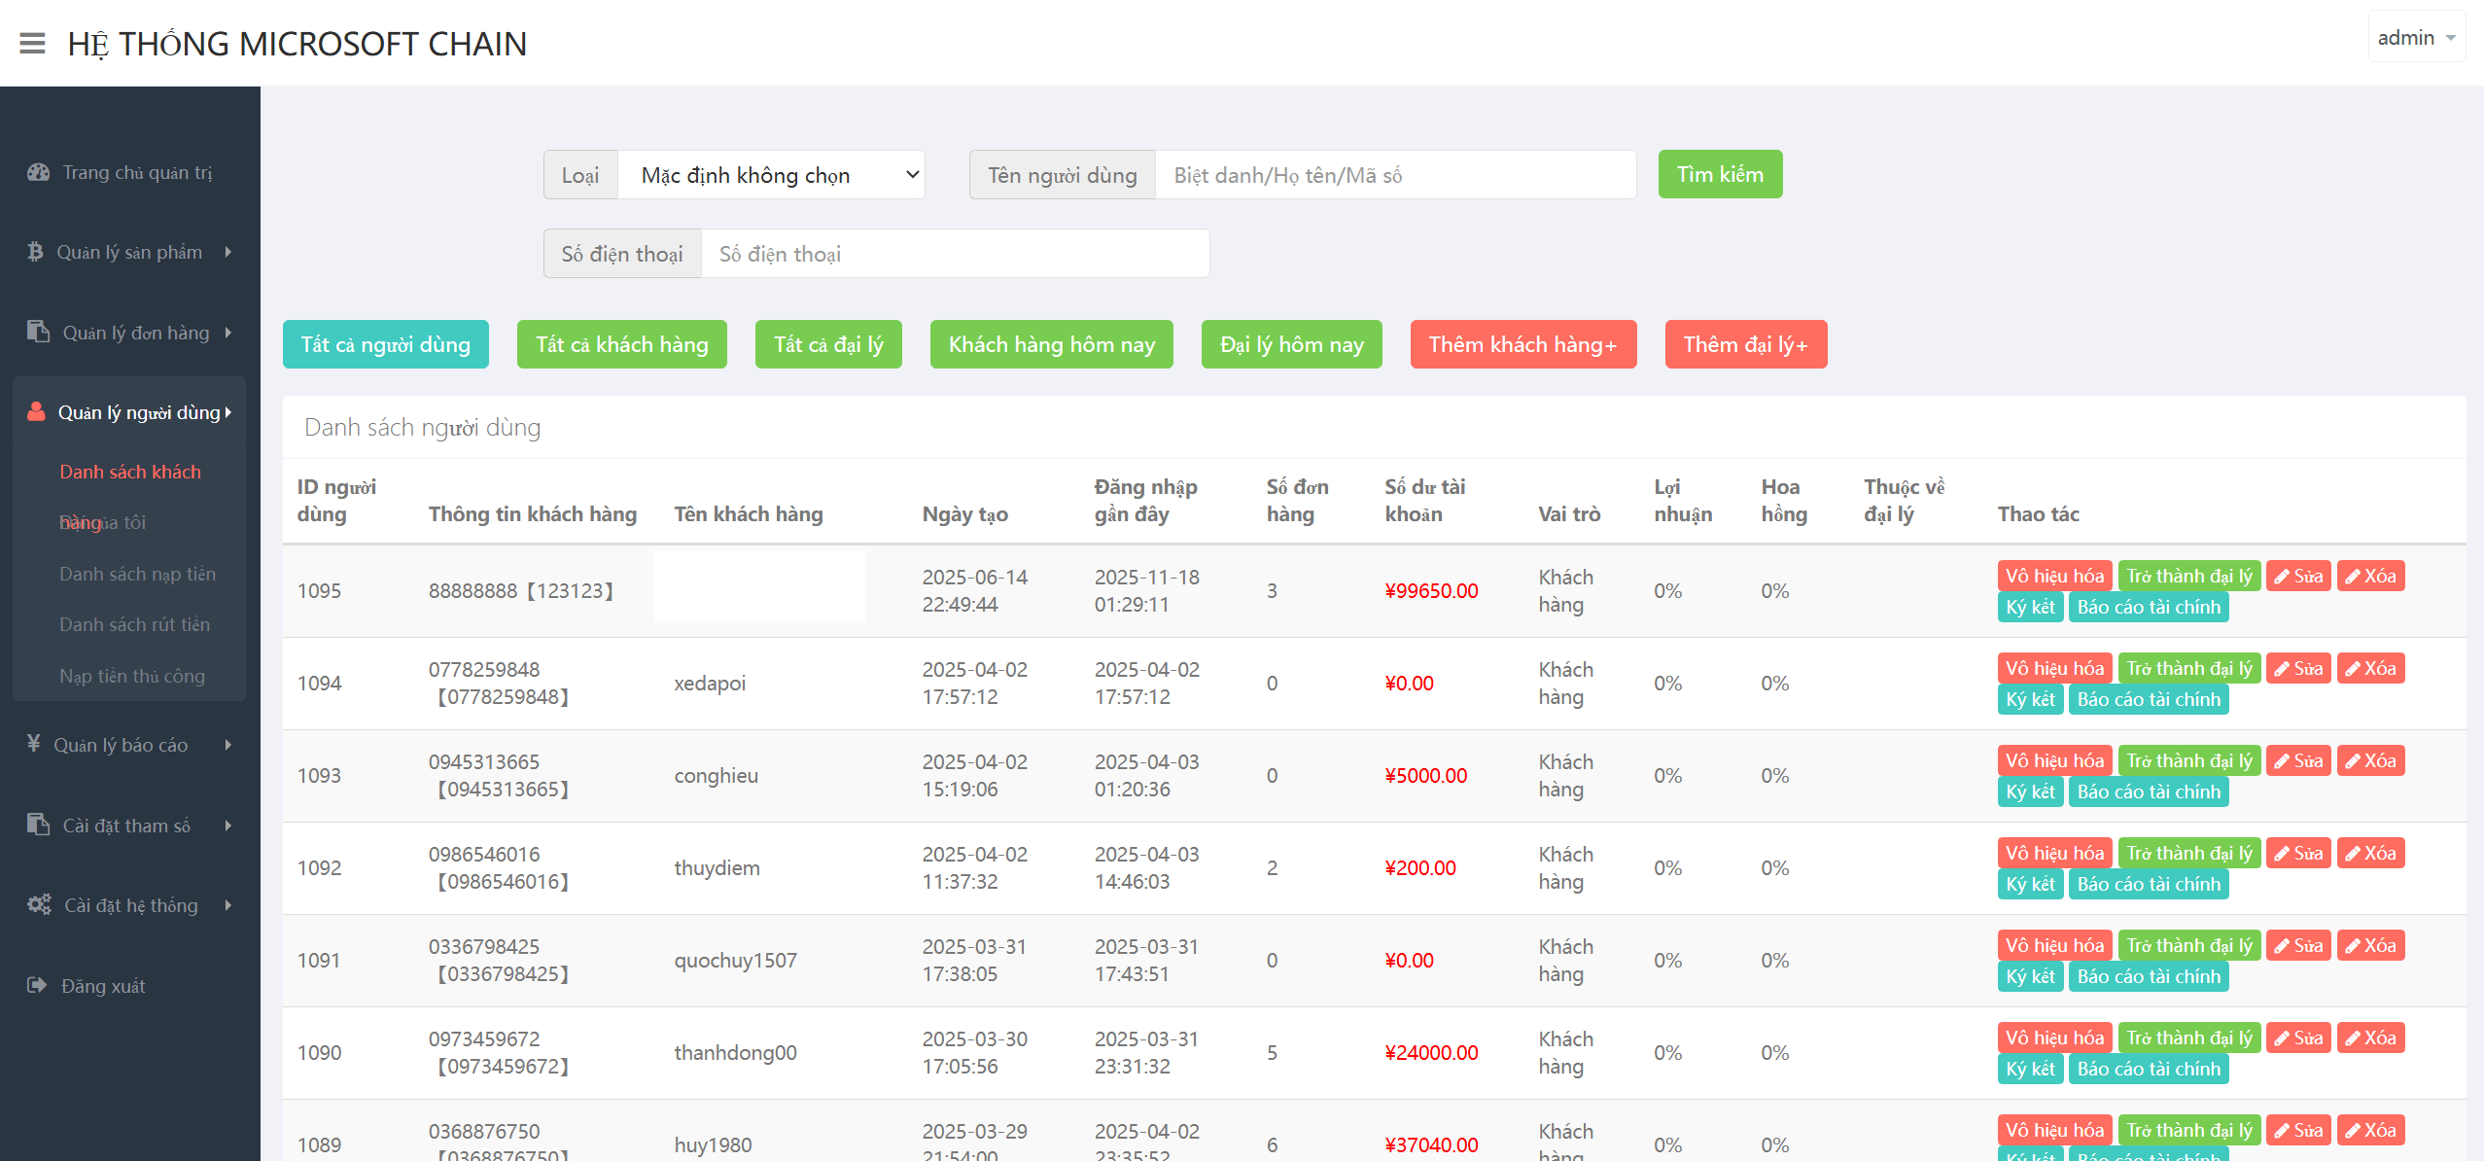Open Danh sách rút tiền menu item
The height and width of the screenshot is (1161, 2484).
(x=134, y=624)
